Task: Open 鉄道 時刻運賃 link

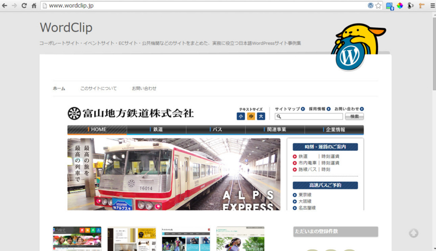Action: point(316,157)
